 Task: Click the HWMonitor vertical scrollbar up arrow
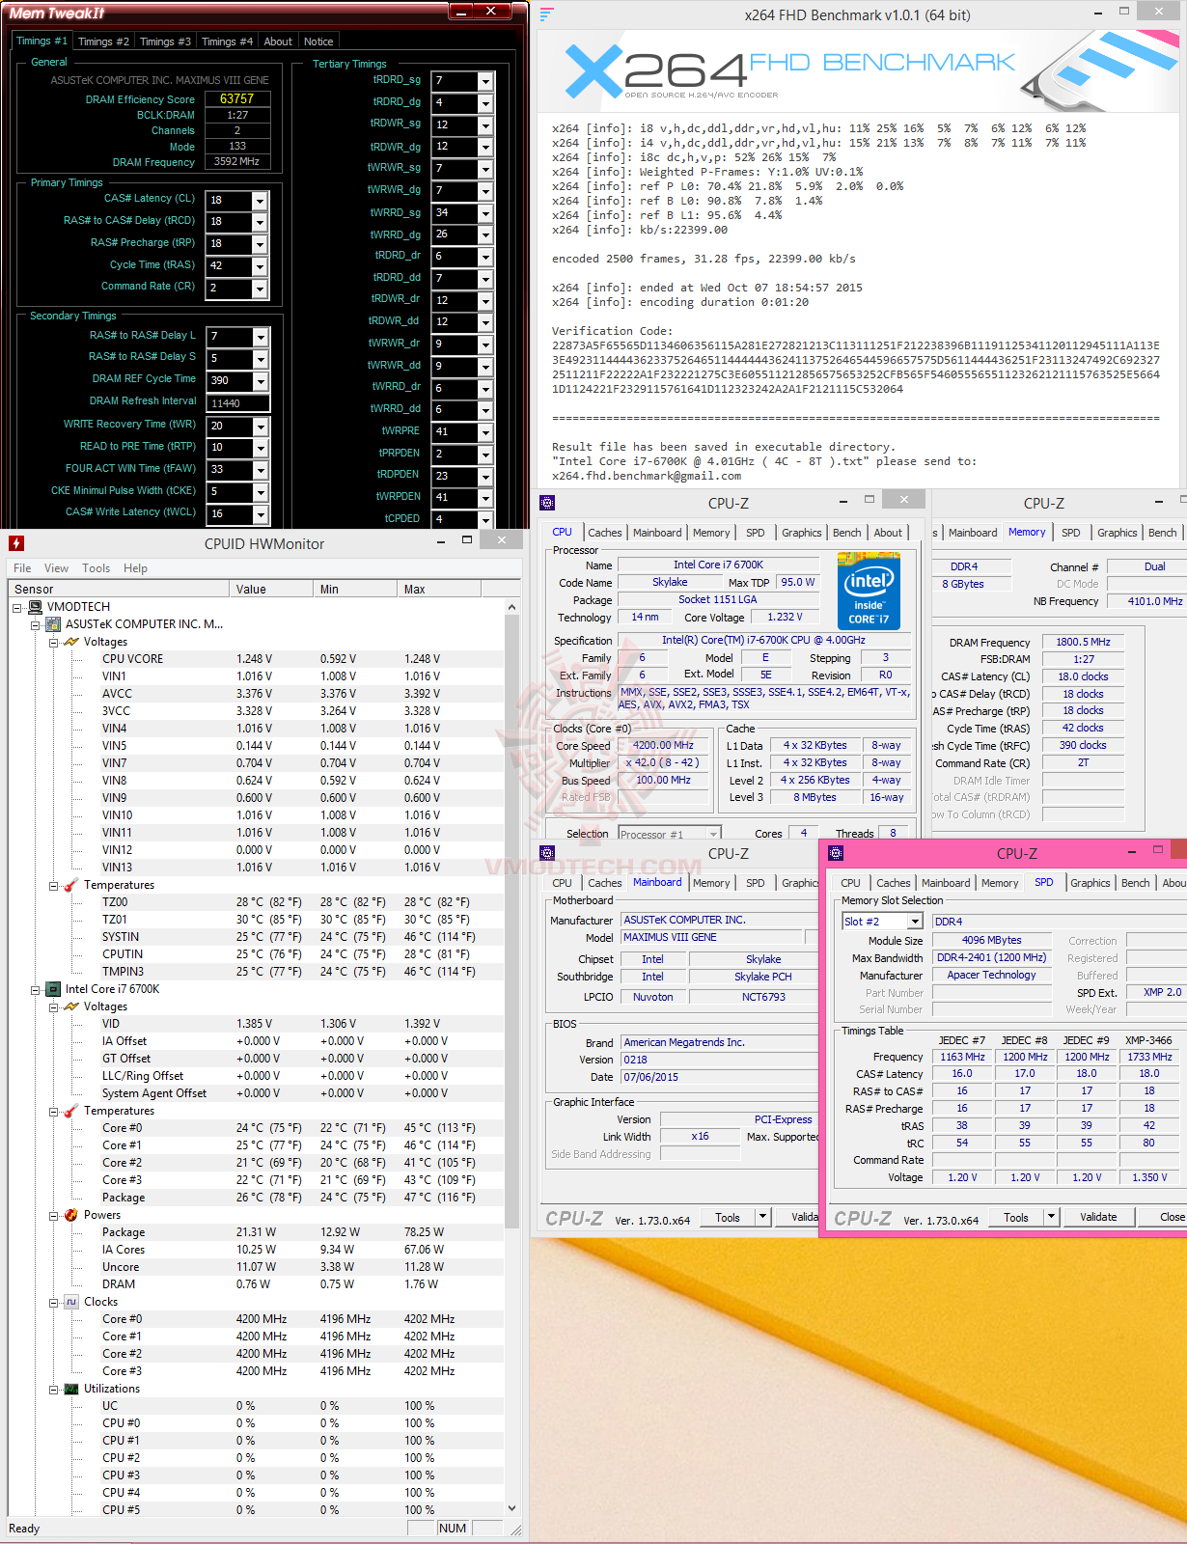(511, 607)
